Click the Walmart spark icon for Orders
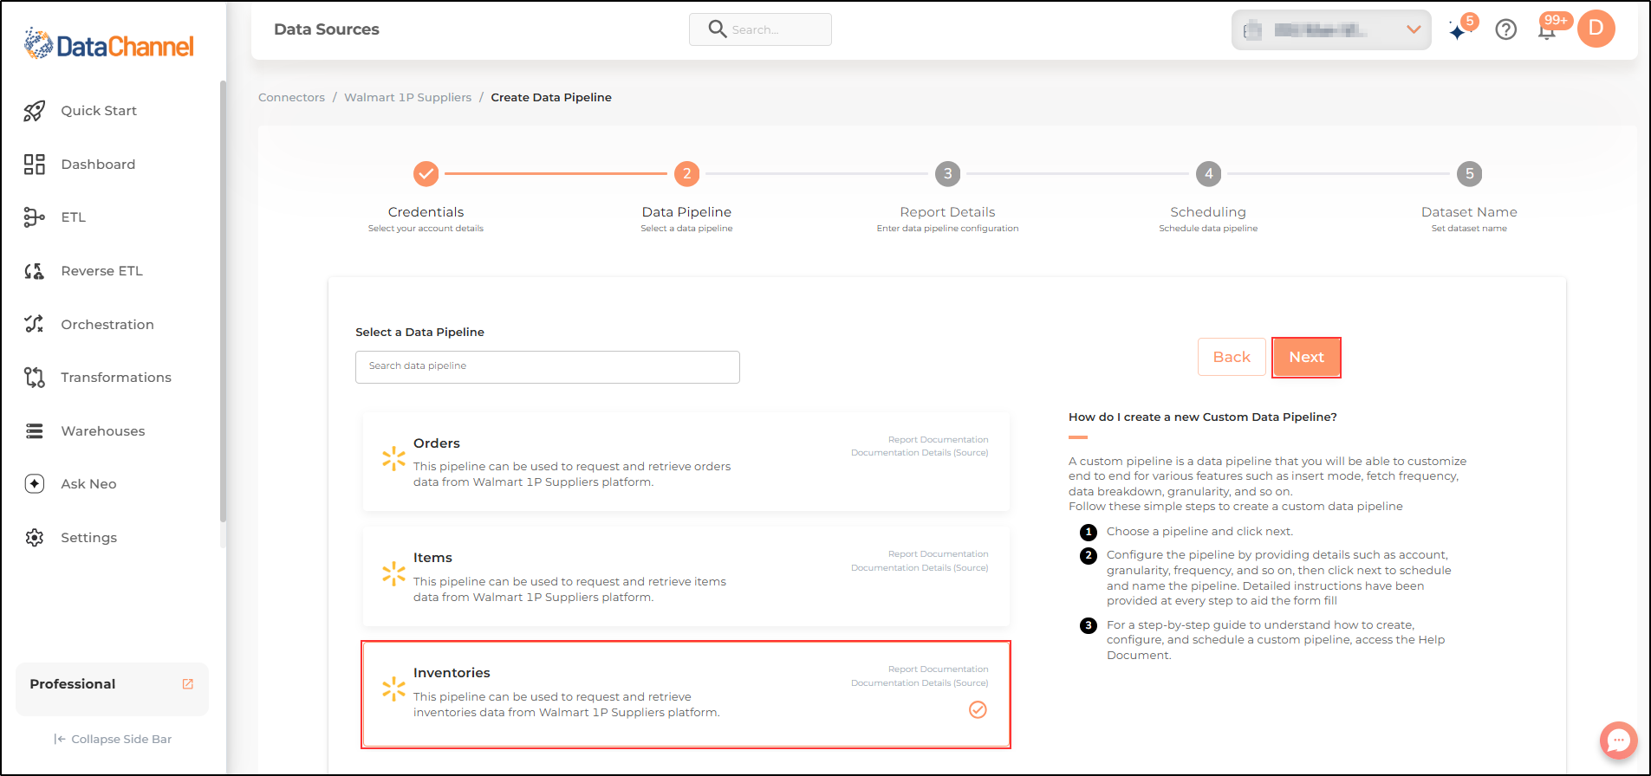The width and height of the screenshot is (1651, 776). (393, 458)
